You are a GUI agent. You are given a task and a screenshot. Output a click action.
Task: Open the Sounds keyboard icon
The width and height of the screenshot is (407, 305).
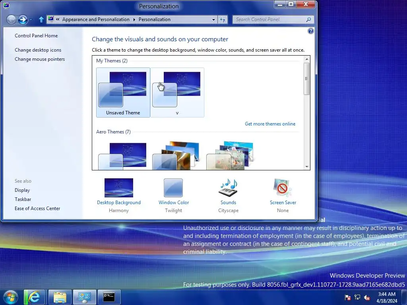[x=228, y=188]
